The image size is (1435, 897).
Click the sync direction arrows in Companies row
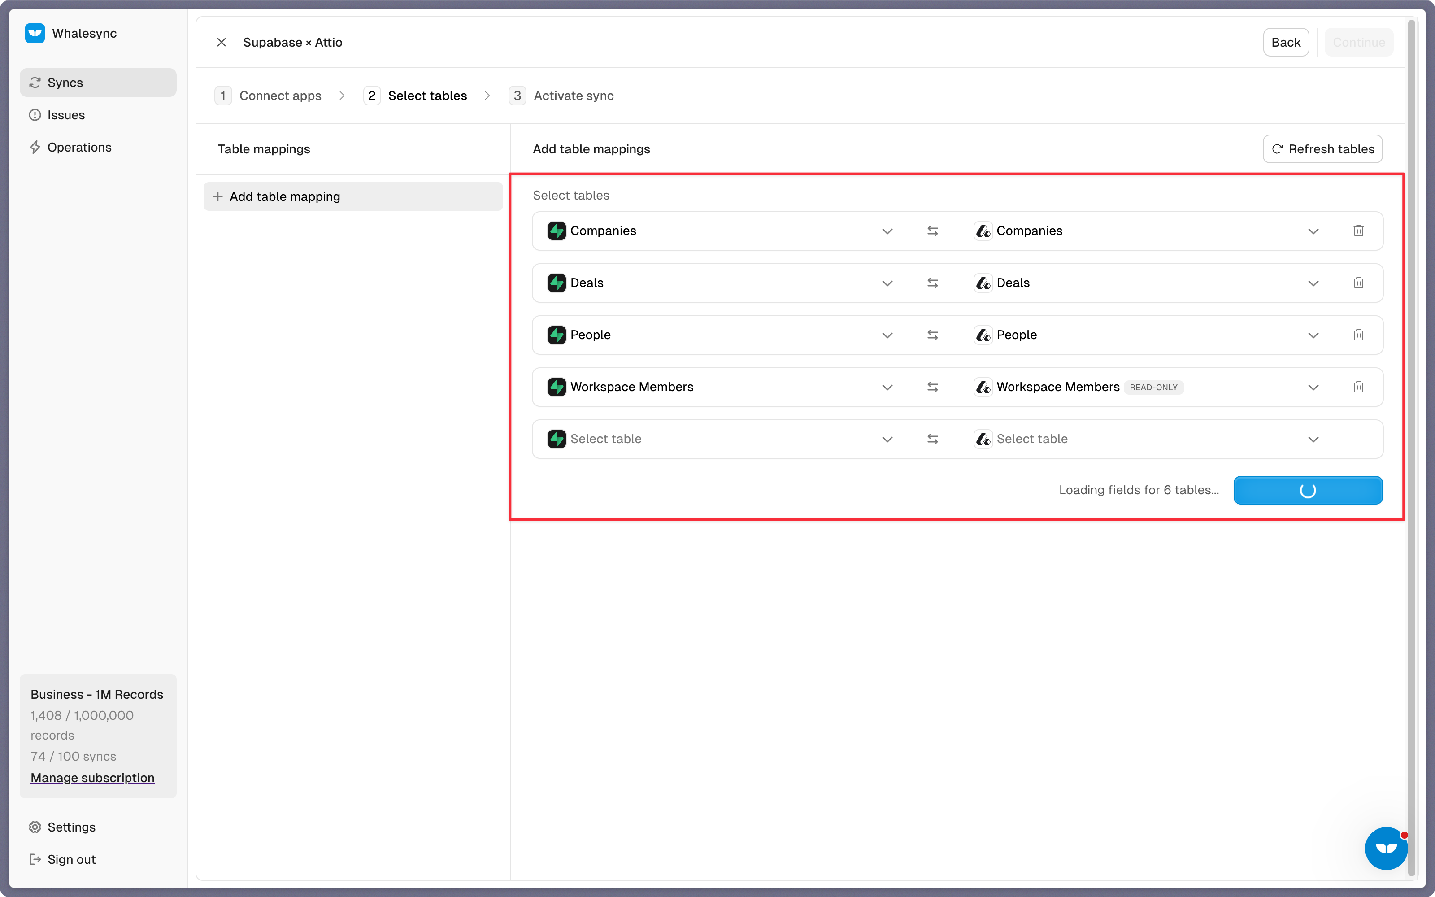tap(932, 231)
